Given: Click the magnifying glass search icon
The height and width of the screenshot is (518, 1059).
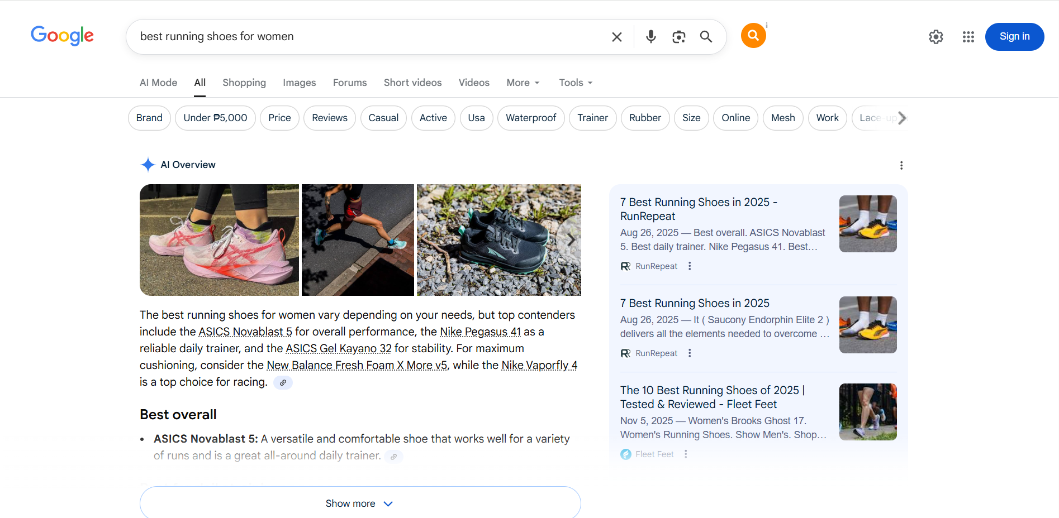Looking at the screenshot, I should click(x=706, y=37).
